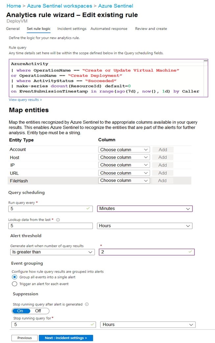Screen dimensions: 215x343
Task: Open the Account entity Choose column dropdown
Action: [124, 150]
